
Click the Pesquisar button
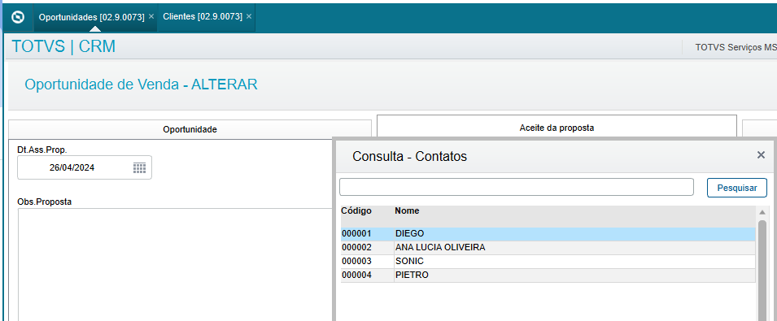tap(737, 188)
